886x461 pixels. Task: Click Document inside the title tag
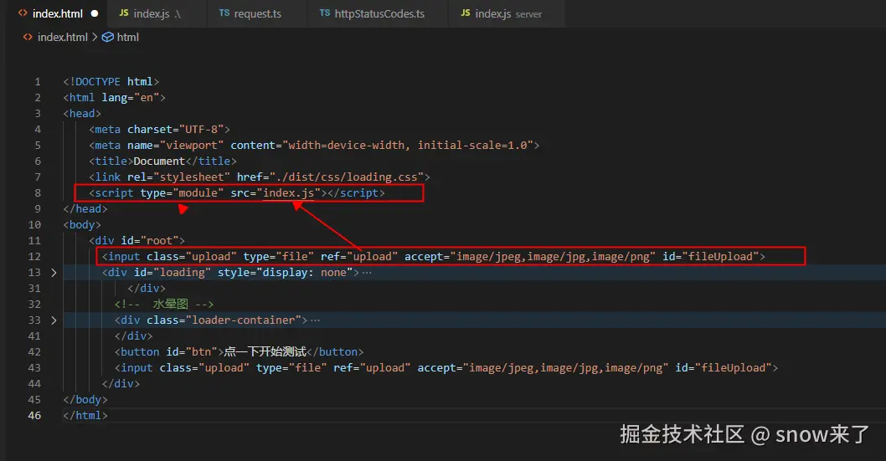(159, 161)
